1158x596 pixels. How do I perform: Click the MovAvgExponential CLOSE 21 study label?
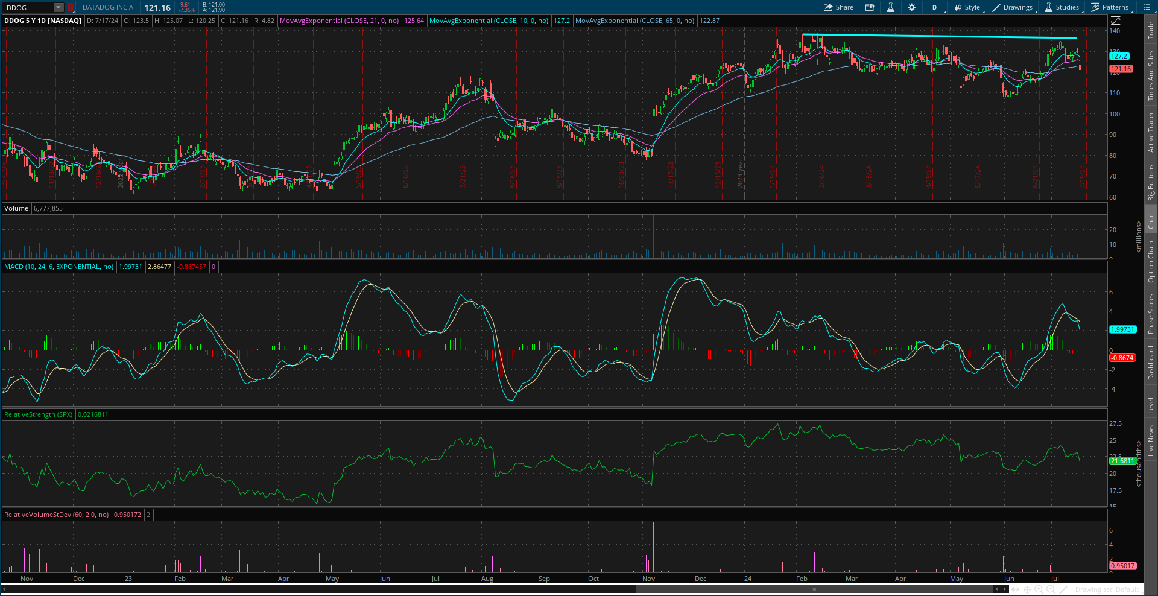(x=340, y=21)
